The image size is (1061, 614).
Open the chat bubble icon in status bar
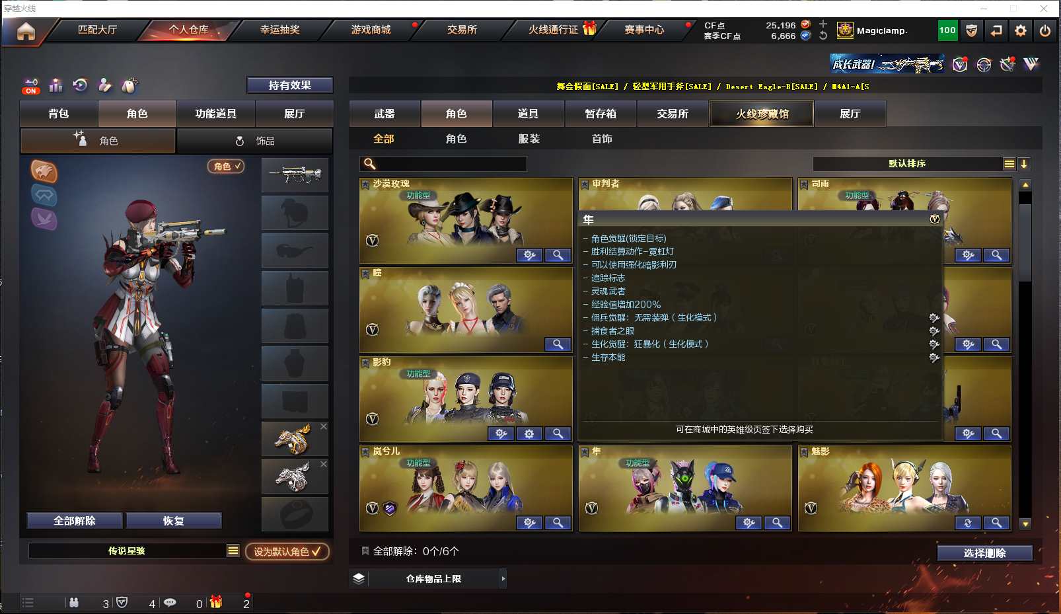tap(170, 603)
